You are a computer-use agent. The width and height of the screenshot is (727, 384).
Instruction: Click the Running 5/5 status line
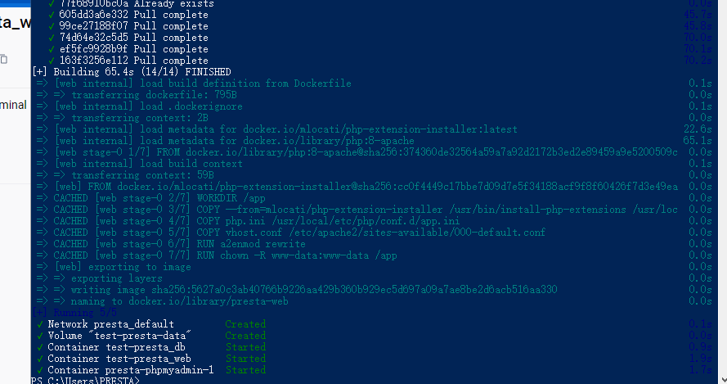pyautogui.click(x=74, y=313)
